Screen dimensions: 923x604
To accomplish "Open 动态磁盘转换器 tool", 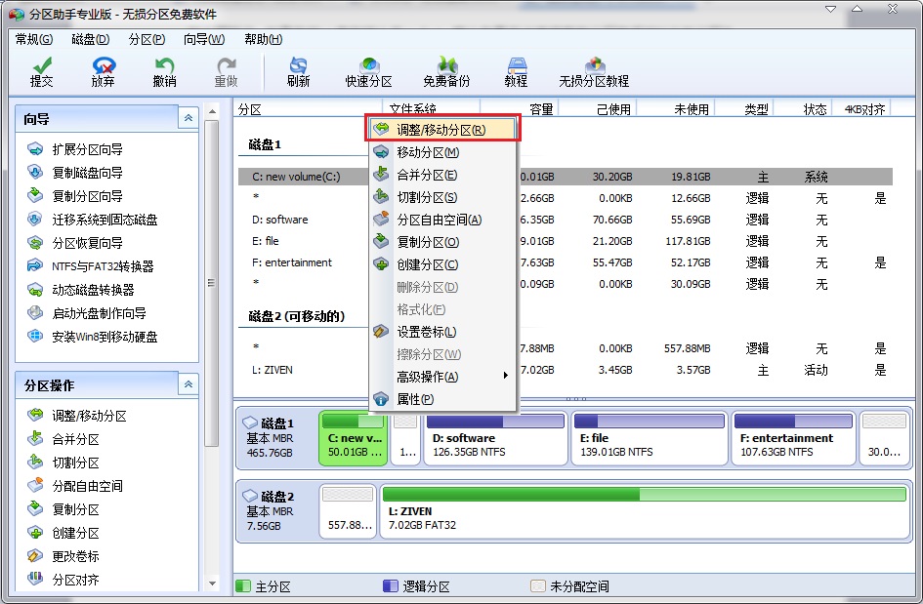I will (81, 290).
